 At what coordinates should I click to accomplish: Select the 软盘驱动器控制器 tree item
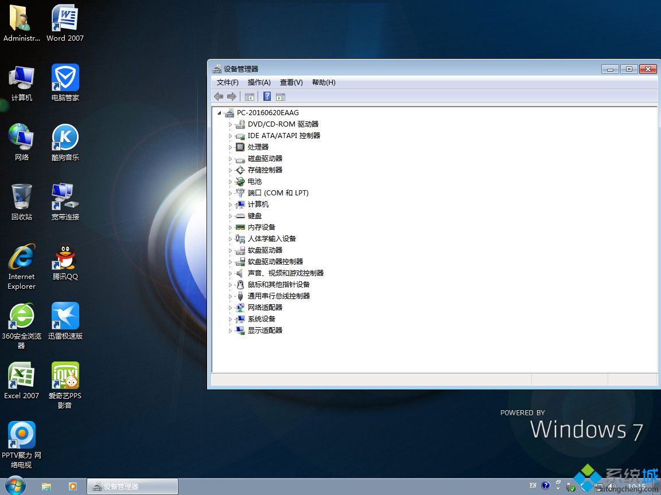pos(275,261)
